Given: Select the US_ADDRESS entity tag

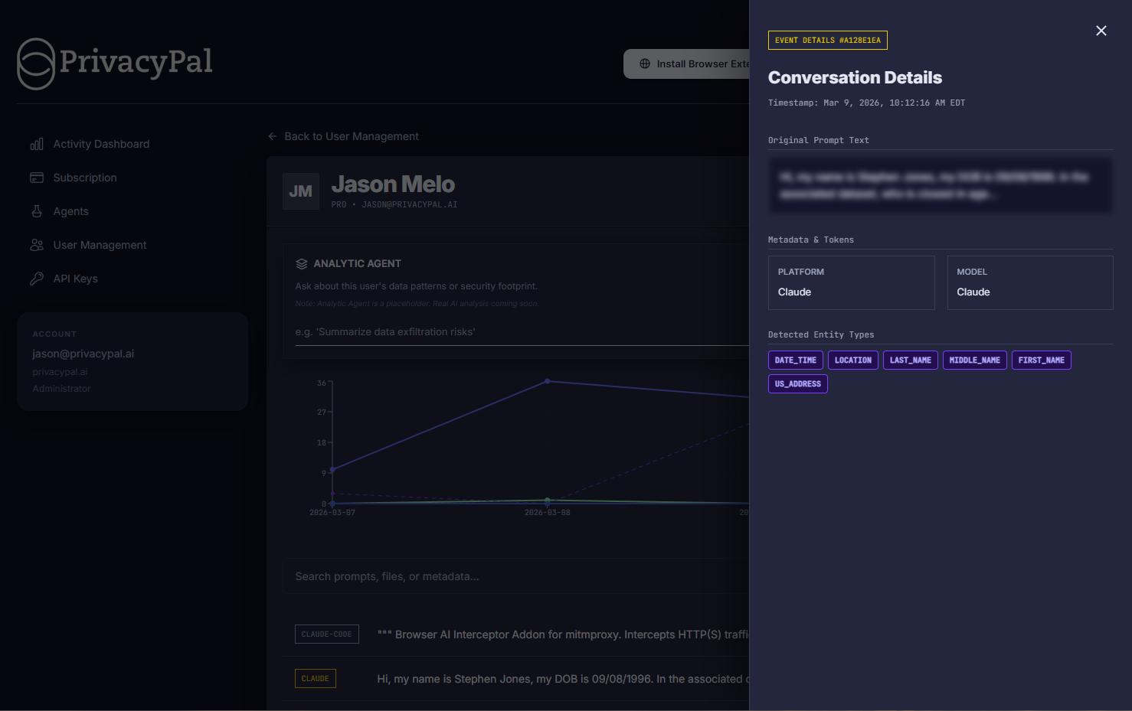Looking at the screenshot, I should (797, 384).
